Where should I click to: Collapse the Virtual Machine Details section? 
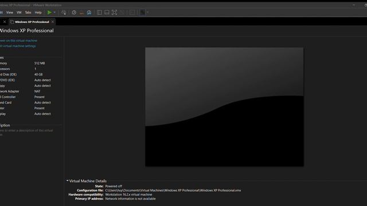click(68, 181)
